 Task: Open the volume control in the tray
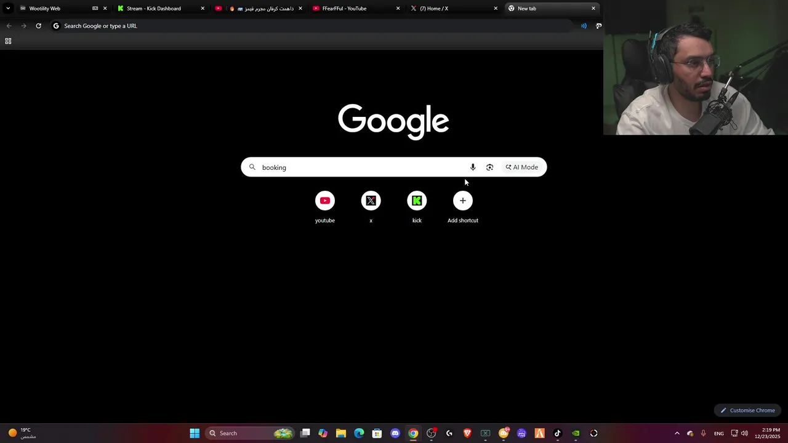(x=744, y=433)
